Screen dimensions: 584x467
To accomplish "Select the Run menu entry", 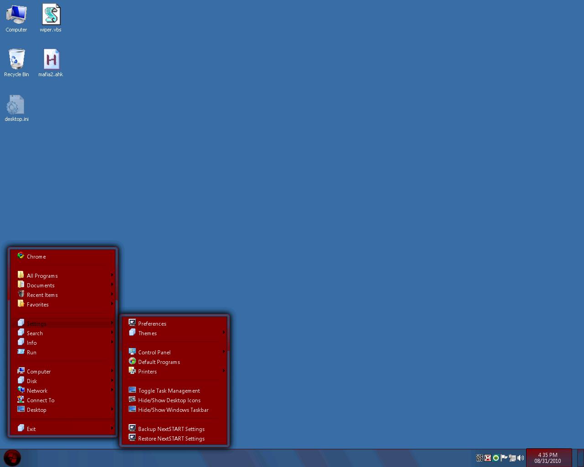I will pos(31,353).
